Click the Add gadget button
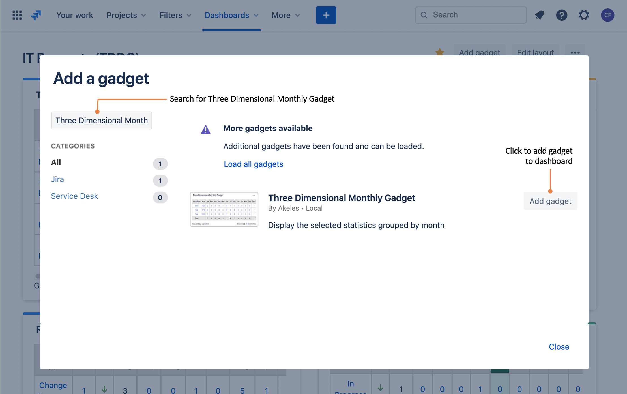Screen dimensions: 627x394 550,201
